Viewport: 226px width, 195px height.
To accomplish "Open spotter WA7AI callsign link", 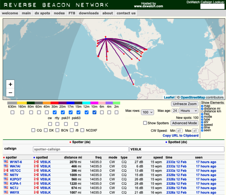I will coord(15,166).
